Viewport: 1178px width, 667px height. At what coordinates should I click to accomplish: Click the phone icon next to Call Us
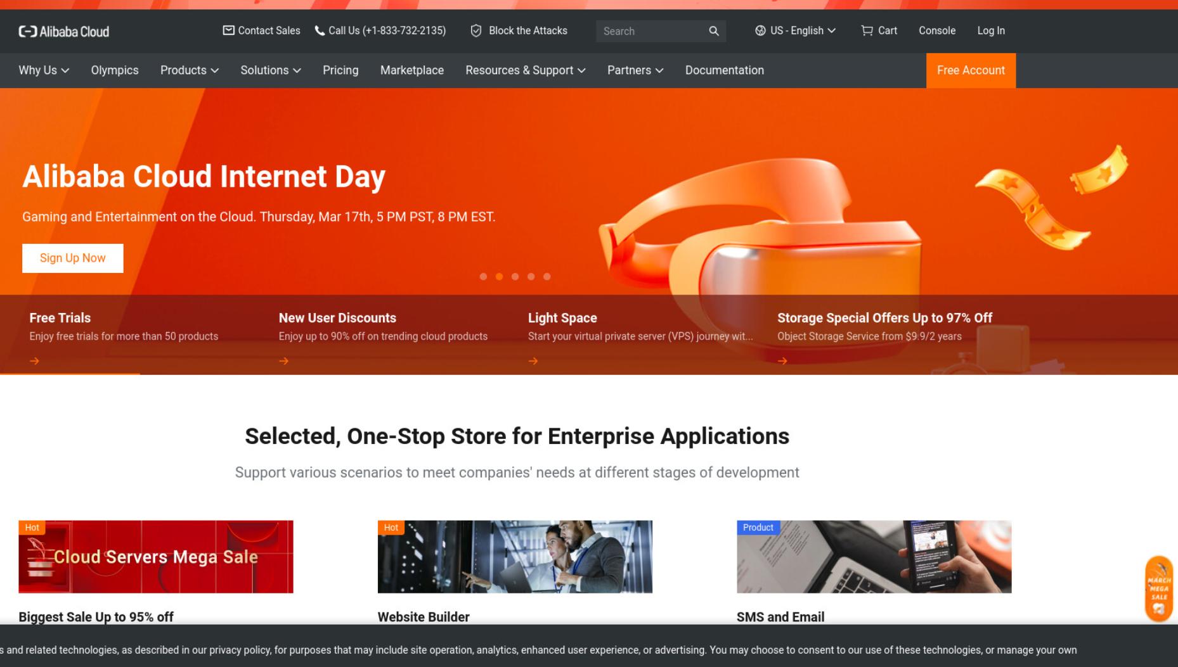(x=320, y=30)
